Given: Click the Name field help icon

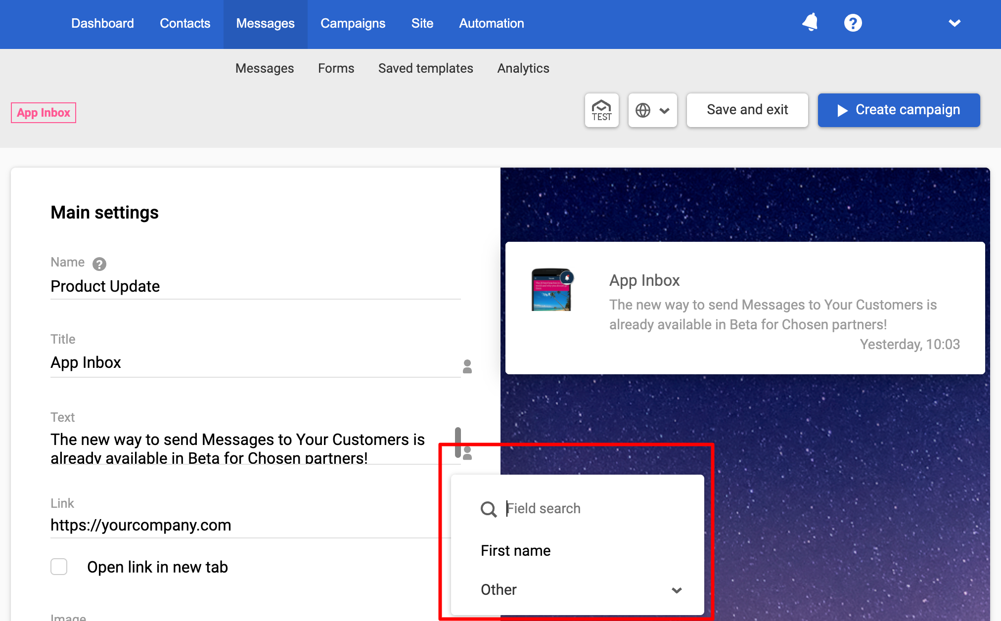Looking at the screenshot, I should pos(99,264).
